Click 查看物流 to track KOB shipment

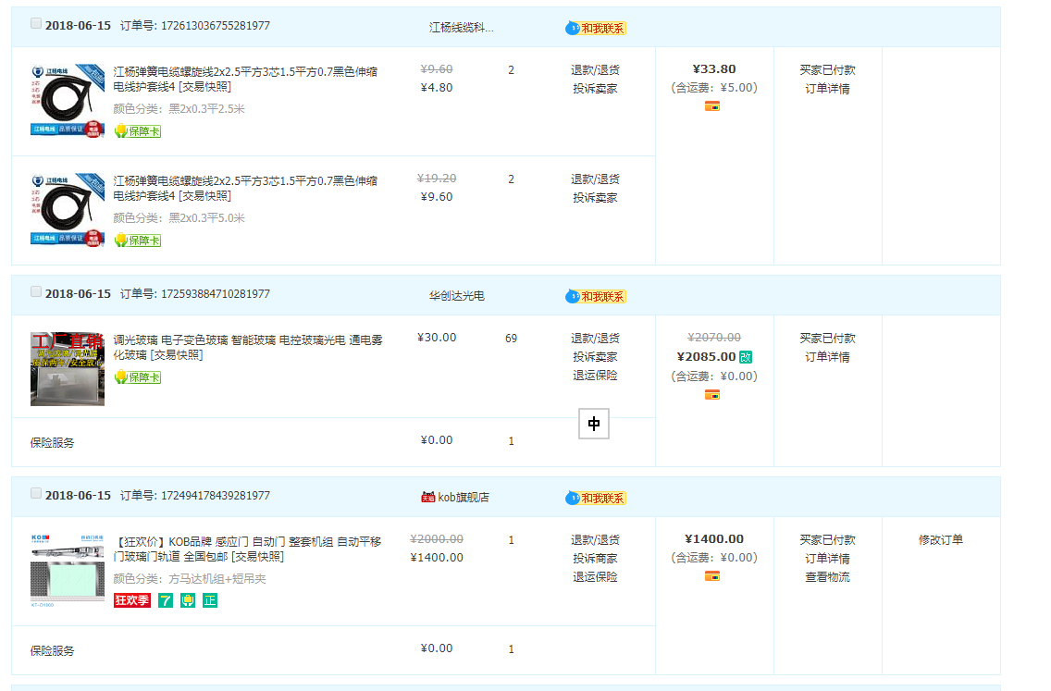pyautogui.click(x=827, y=577)
